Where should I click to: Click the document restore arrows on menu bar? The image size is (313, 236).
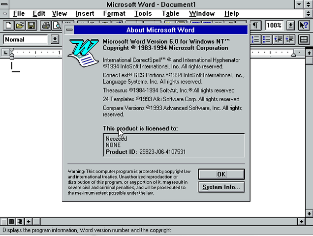(x=308, y=14)
